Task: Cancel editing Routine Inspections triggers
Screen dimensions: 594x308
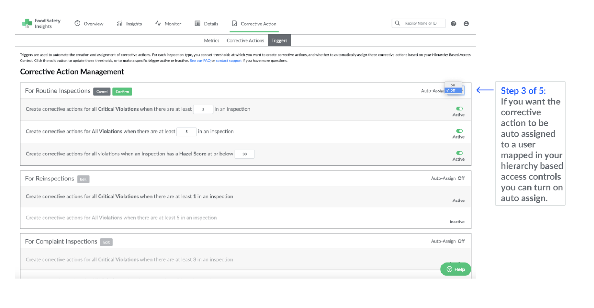Action: [x=102, y=92]
